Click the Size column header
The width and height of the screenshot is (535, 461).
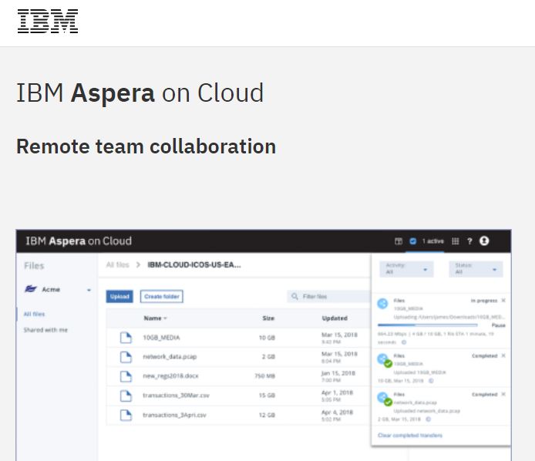[x=268, y=318]
